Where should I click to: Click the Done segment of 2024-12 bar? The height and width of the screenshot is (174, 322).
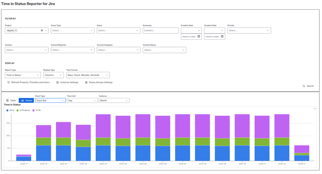pyautogui.click(x=44, y=153)
